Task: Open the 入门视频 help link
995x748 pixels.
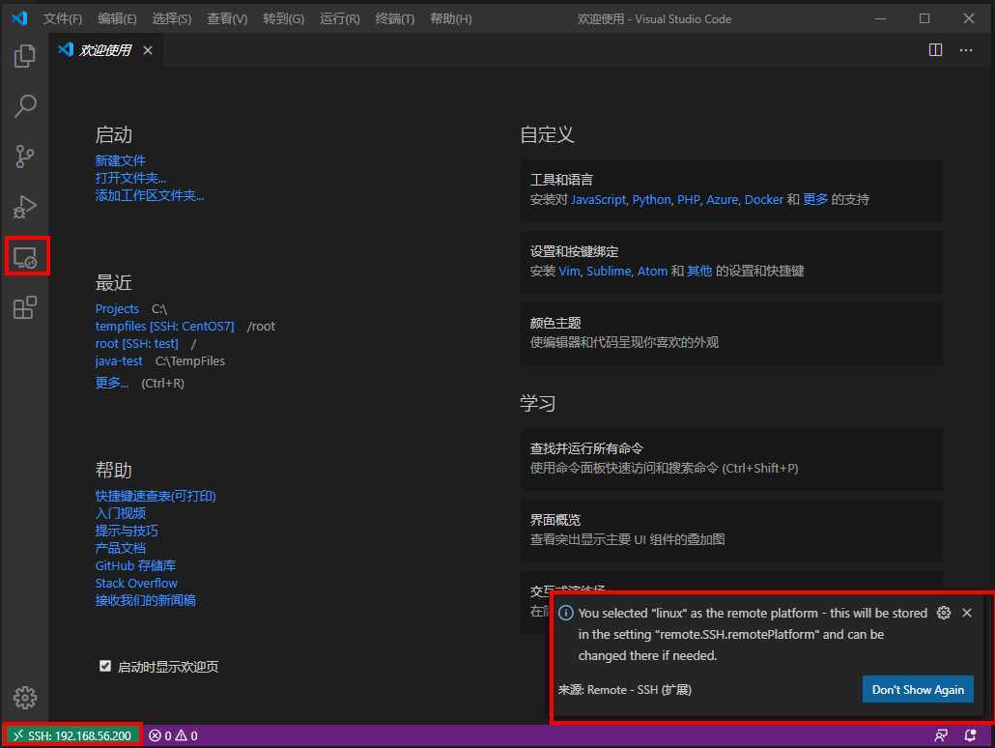Action: coord(120,513)
